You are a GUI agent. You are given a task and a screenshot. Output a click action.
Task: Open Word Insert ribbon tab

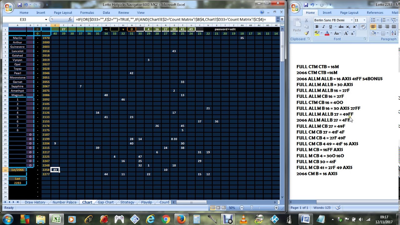click(327, 12)
